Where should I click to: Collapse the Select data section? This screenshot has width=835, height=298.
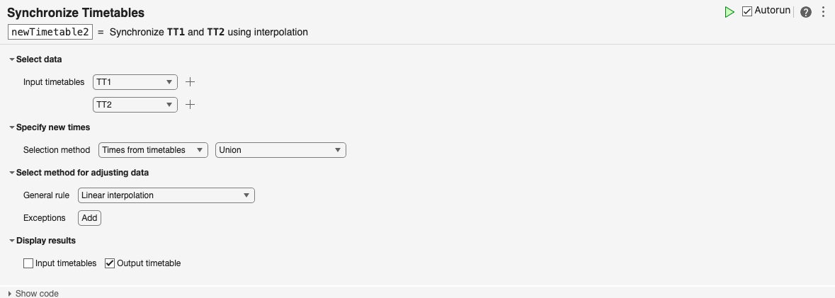[x=11, y=59]
